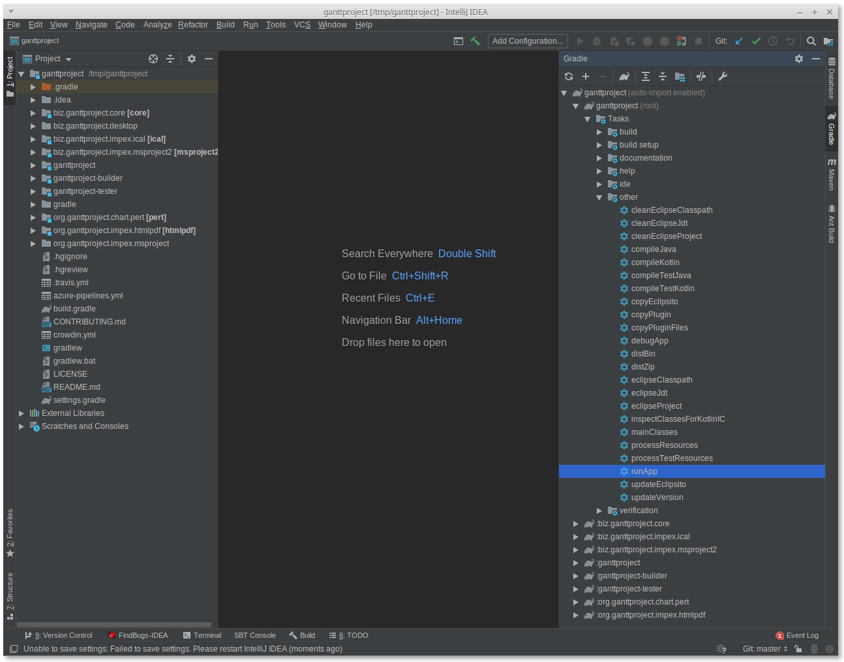Image resolution: width=844 pixels, height=662 pixels.
Task: Expand :biz.ganttproject.core Gradle subproject
Action: pyautogui.click(x=576, y=524)
